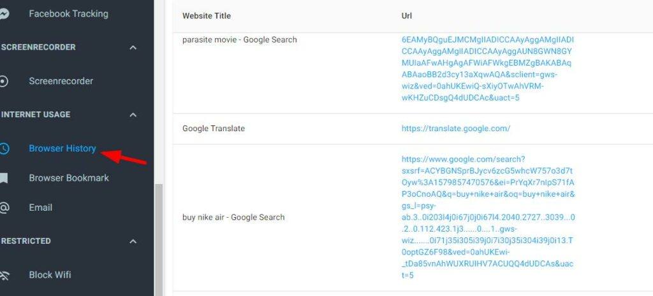Open Facebook Tracking menu item
The image size is (653, 296).
(68, 14)
